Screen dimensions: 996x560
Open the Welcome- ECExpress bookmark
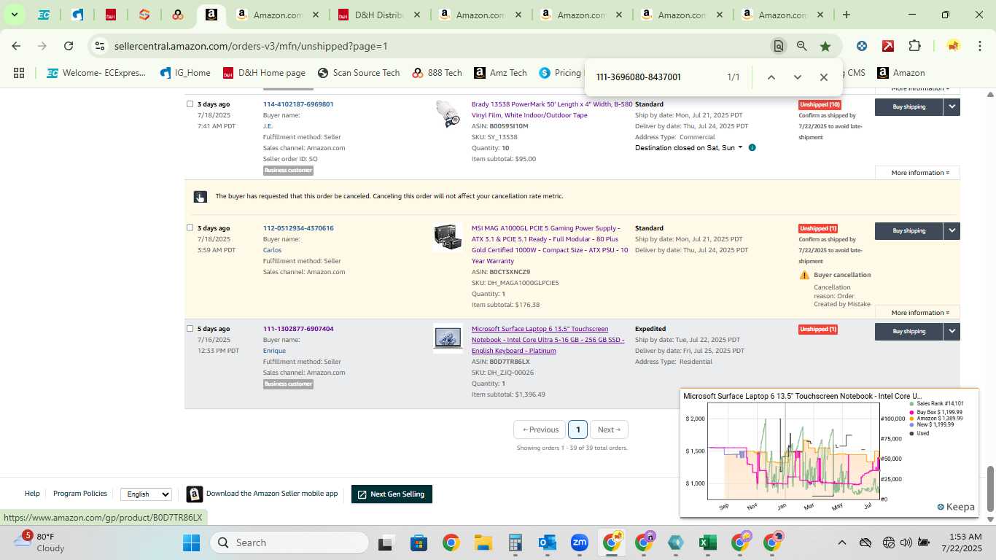pyautogui.click(x=96, y=73)
